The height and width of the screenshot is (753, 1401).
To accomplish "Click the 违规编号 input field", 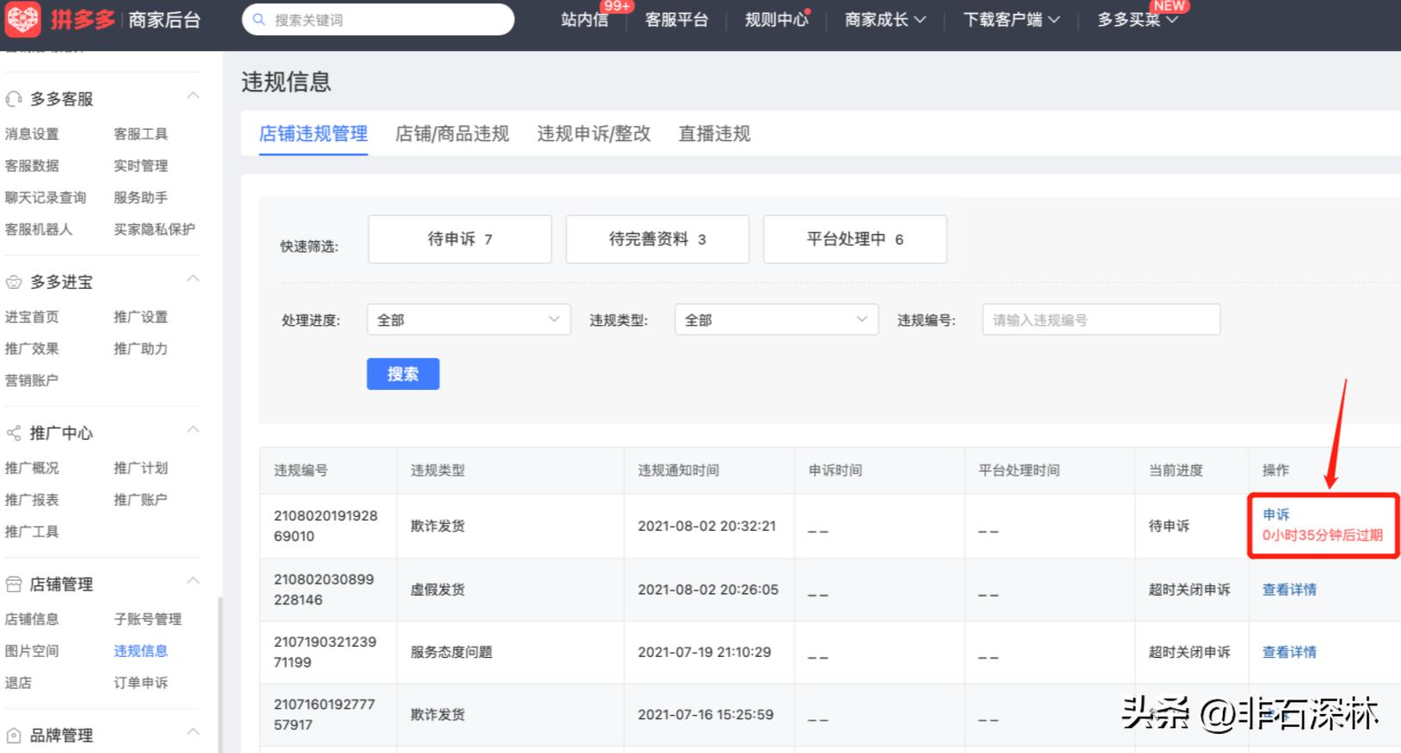I will point(1101,319).
